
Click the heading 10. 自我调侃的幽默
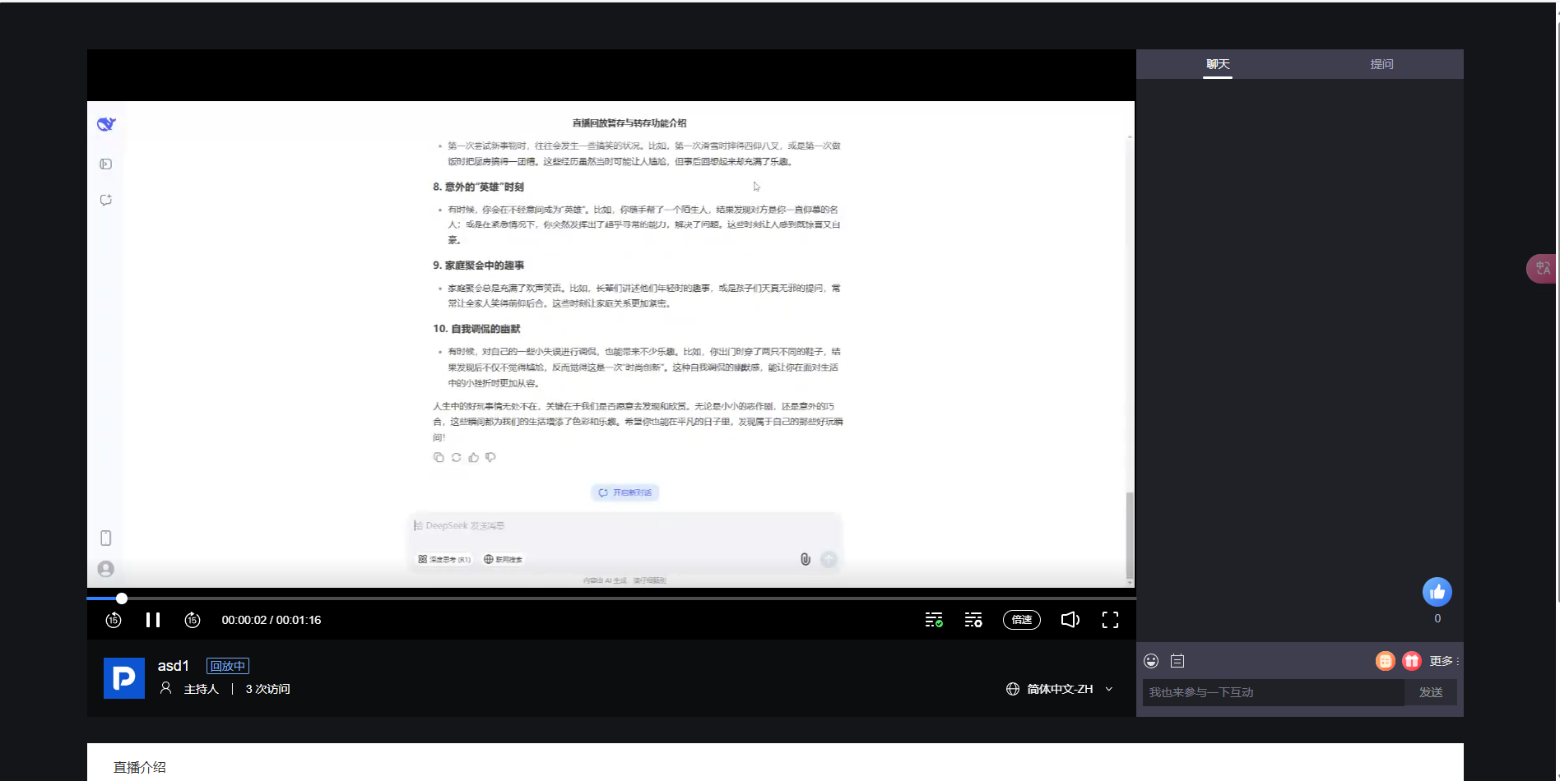[476, 328]
